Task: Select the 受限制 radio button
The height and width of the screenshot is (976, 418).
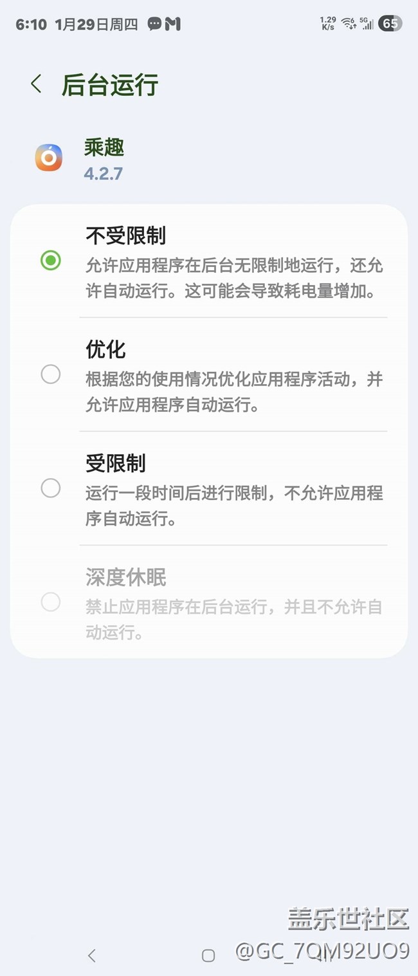Action: [51, 488]
